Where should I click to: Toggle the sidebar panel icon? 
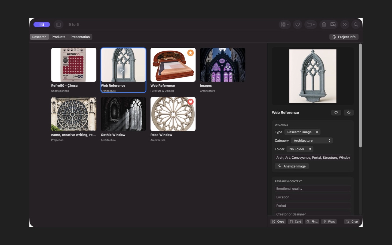coord(59,24)
